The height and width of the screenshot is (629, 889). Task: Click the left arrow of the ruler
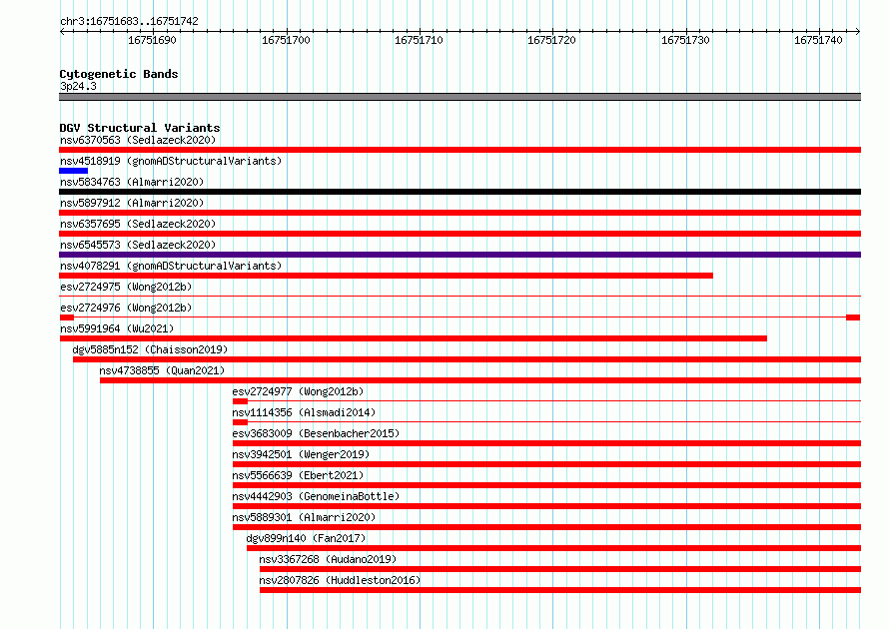[62, 32]
